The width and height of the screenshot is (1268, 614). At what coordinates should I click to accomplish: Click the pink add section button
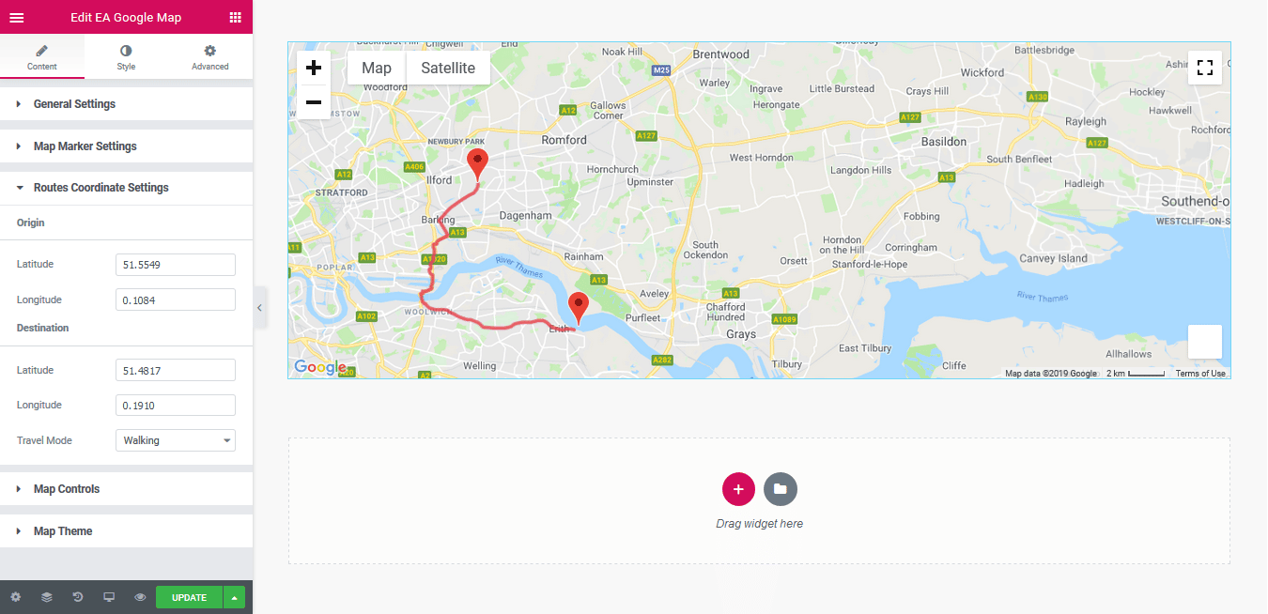click(738, 489)
